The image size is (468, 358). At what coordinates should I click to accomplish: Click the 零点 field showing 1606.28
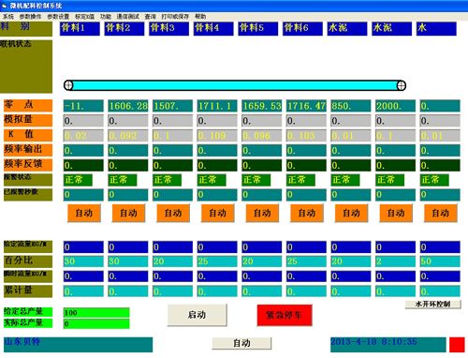click(128, 106)
